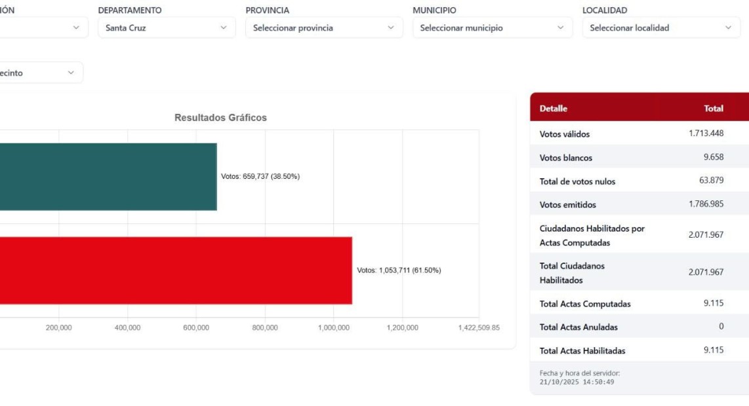Select the Votos válidos table row

tap(639, 134)
